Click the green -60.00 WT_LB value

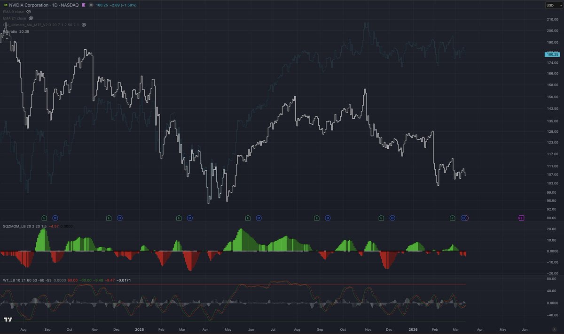[86, 280]
